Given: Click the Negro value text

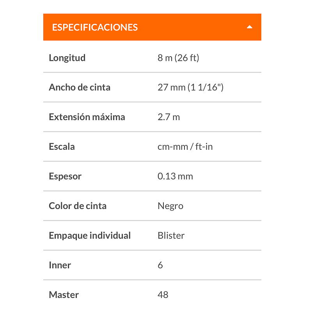Looking at the screenshot, I should coord(171,206).
